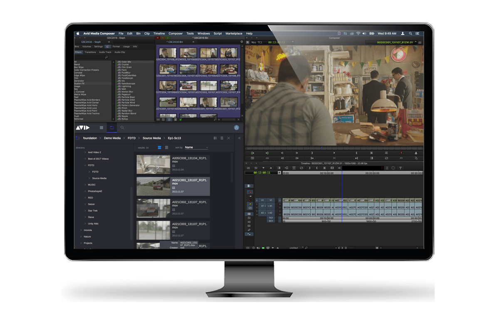Click the position bar under the Composer viewer

(x=334, y=147)
